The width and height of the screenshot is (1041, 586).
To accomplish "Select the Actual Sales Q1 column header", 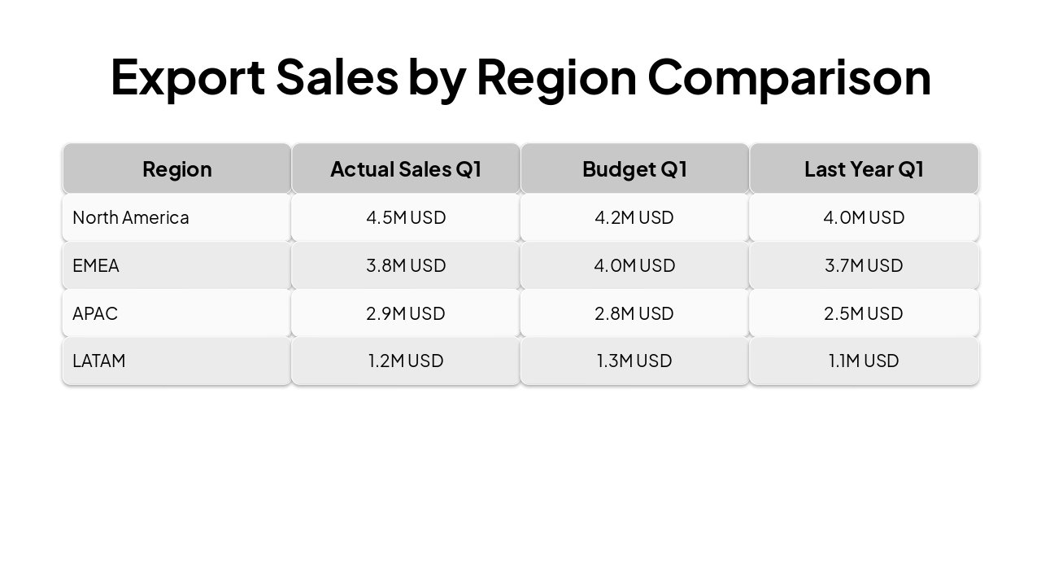I will 406,168.
